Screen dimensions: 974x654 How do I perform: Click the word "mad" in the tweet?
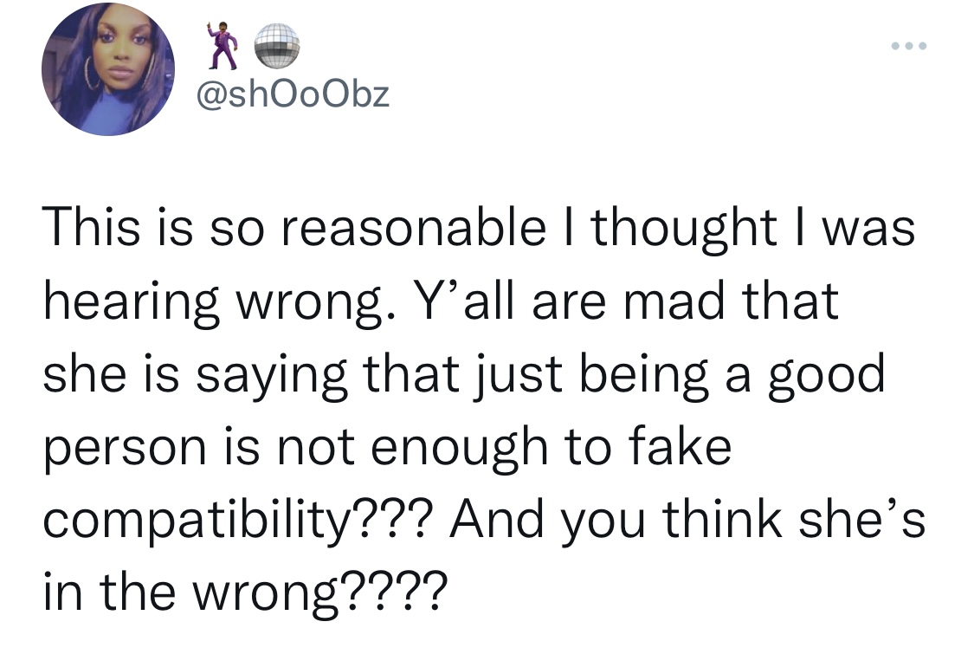pos(674,301)
